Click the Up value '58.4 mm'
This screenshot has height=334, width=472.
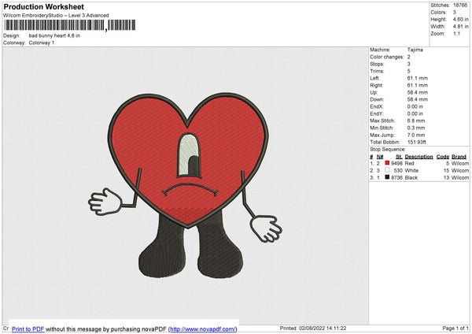coord(418,92)
